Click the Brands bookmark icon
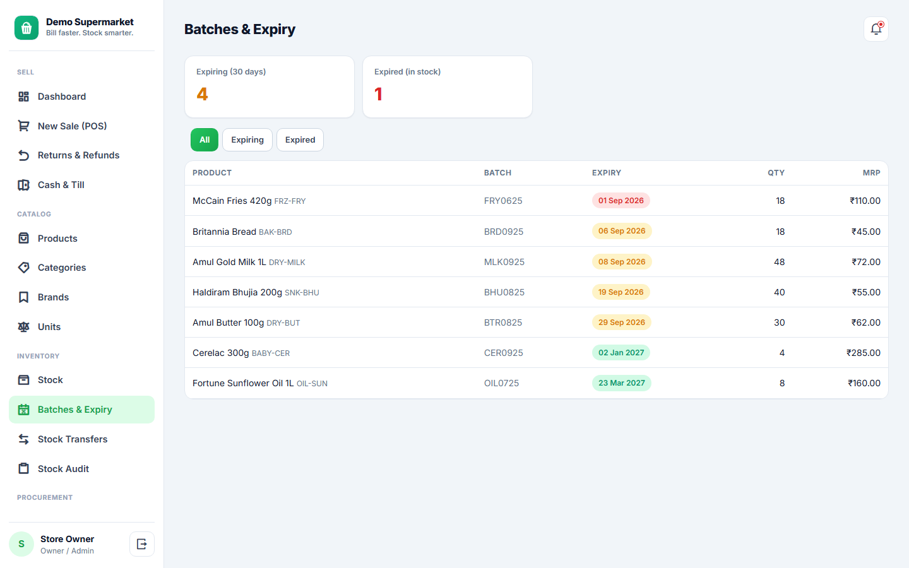The image size is (909, 568). point(24,297)
